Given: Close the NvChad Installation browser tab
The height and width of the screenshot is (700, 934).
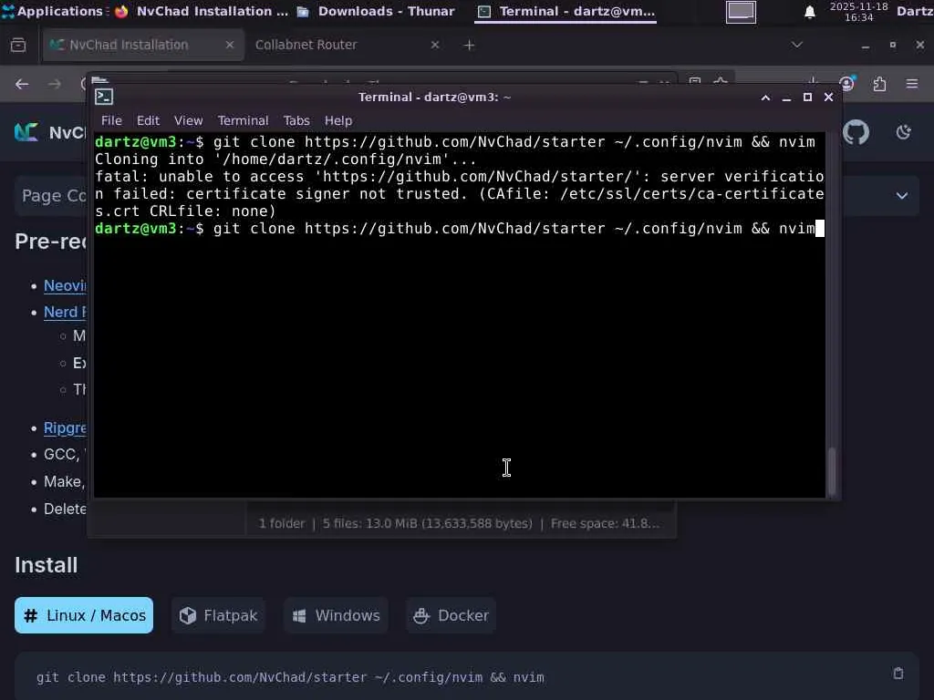Looking at the screenshot, I should [229, 45].
